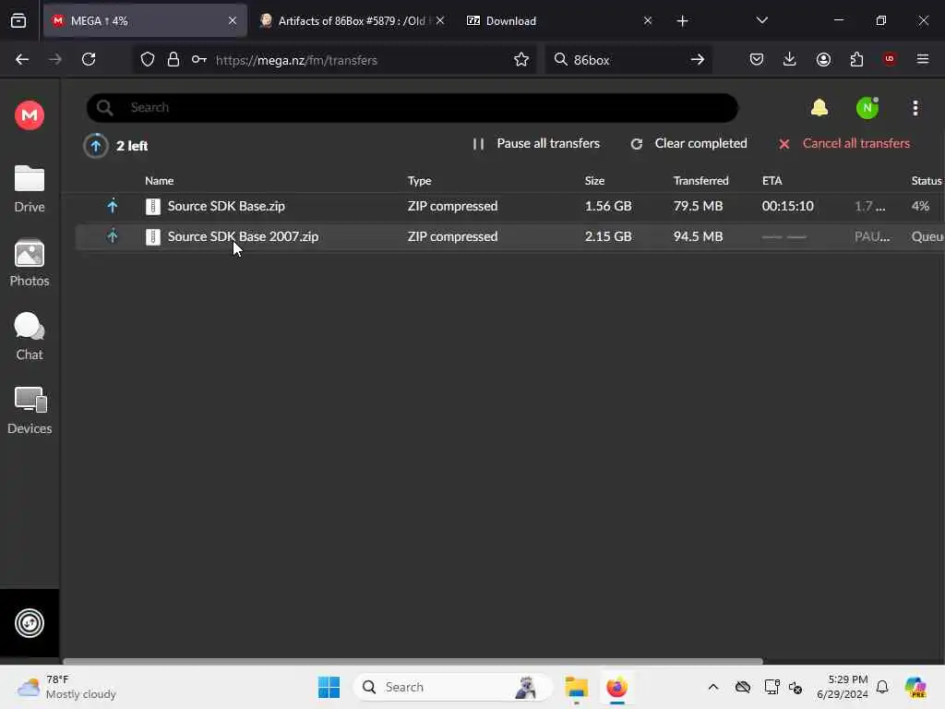This screenshot has width=945, height=709.
Task: Select the Source SDK Base.zip file name
Action: (x=226, y=206)
